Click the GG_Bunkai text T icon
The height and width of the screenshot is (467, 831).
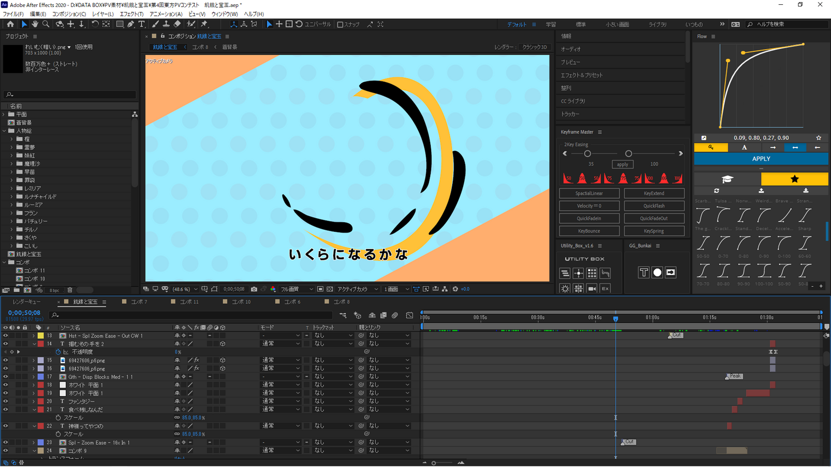coord(643,272)
